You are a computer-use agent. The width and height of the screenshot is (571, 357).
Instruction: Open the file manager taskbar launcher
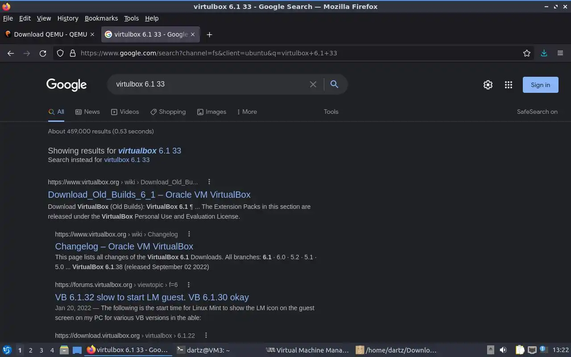point(64,350)
